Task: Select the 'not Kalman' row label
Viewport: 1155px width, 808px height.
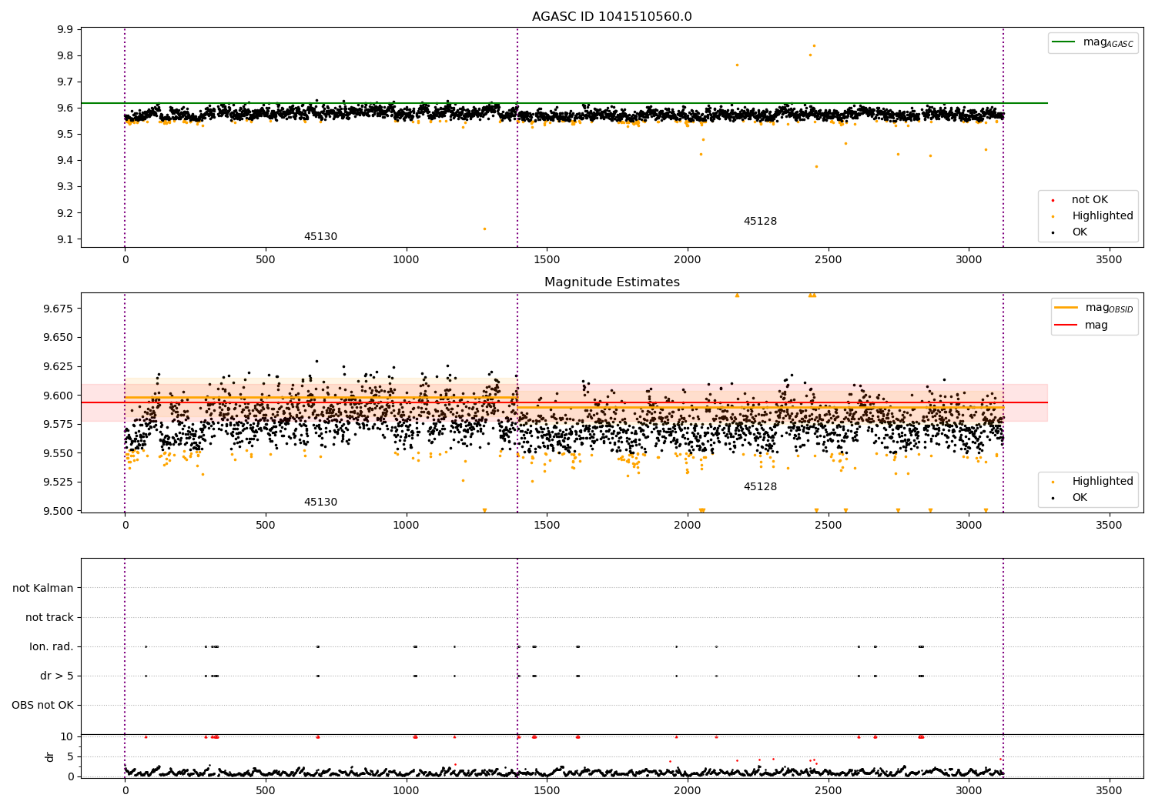Action: click(43, 589)
